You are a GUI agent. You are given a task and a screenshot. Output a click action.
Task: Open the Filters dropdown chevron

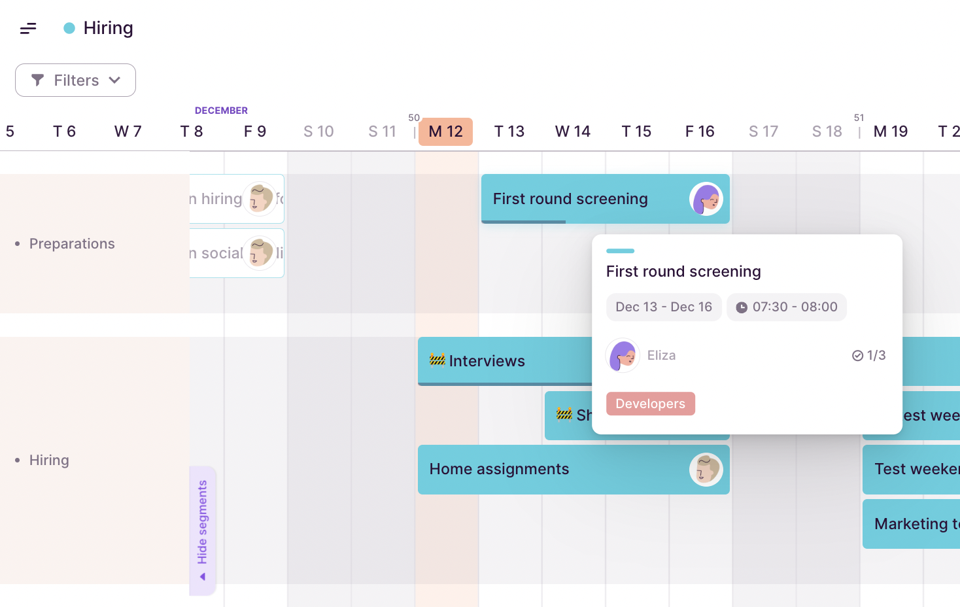click(x=115, y=80)
